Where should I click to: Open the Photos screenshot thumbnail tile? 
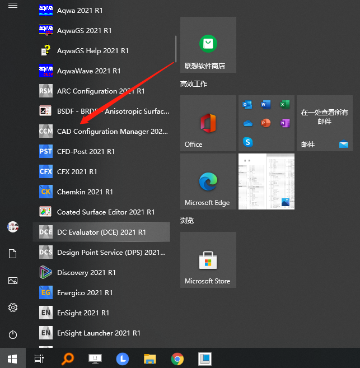[x=266, y=181]
